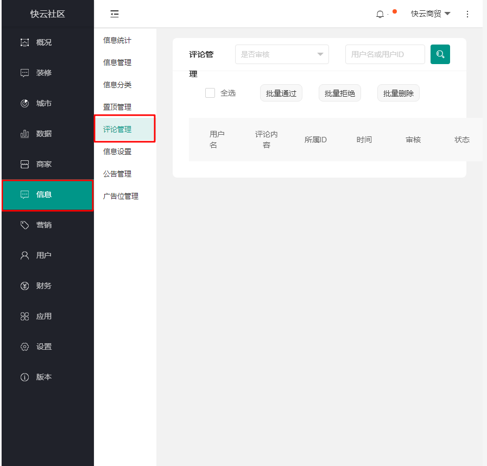Click the green search icon button
Image resolution: width=487 pixels, height=466 pixels.
coord(440,54)
